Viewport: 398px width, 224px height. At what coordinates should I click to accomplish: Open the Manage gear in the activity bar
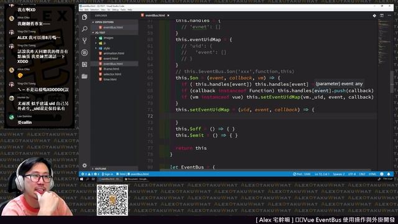tap(85, 166)
